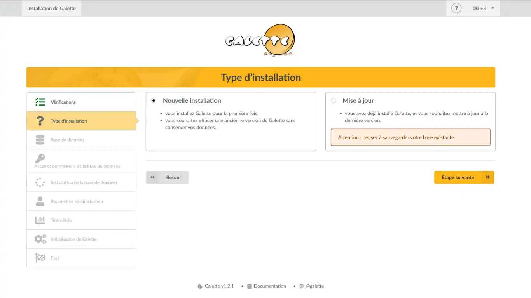Click the double-left chevron on Retour
The image size is (531, 298).
point(153,177)
